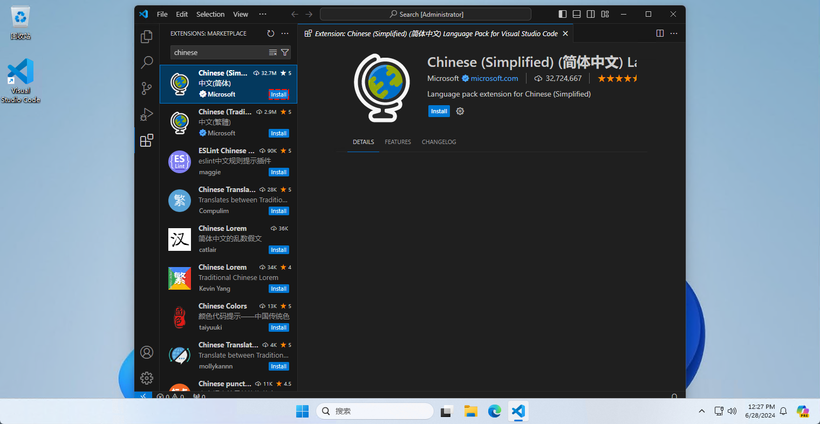820x424 pixels.
Task: Click the extension search box containing 'chinese'
Action: 218,52
